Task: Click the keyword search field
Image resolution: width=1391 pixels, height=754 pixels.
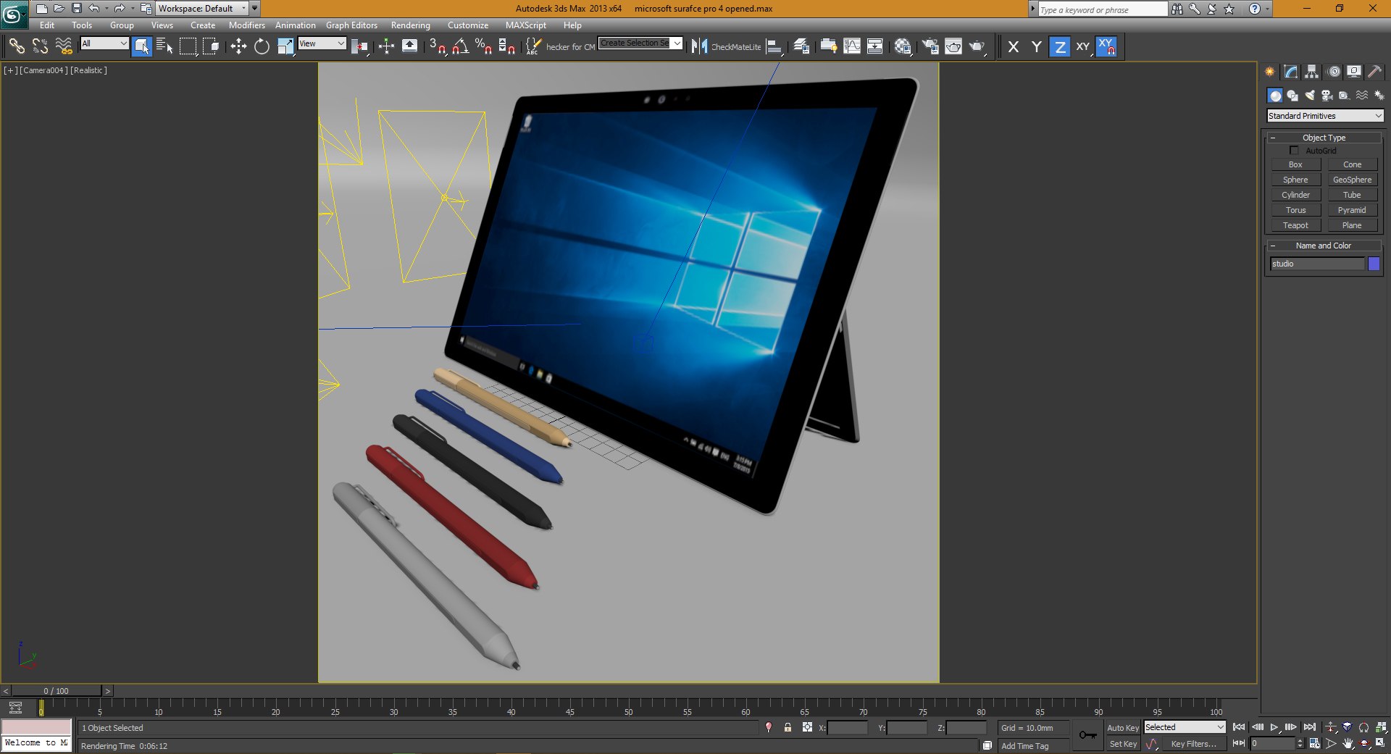Action: (x=1102, y=9)
